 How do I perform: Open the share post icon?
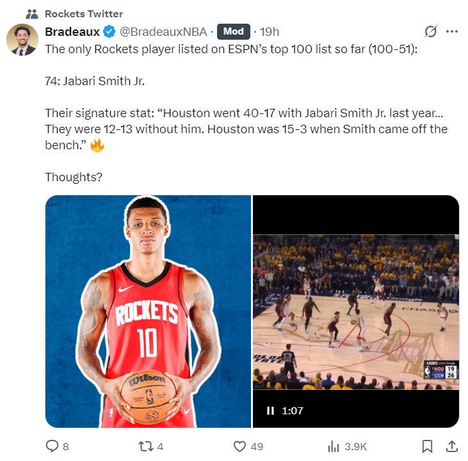click(x=451, y=446)
